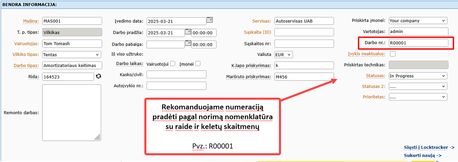Focus the Darbo pabaiga time field
Image resolution: width=458 pixels, height=162 pixels.
204,44
